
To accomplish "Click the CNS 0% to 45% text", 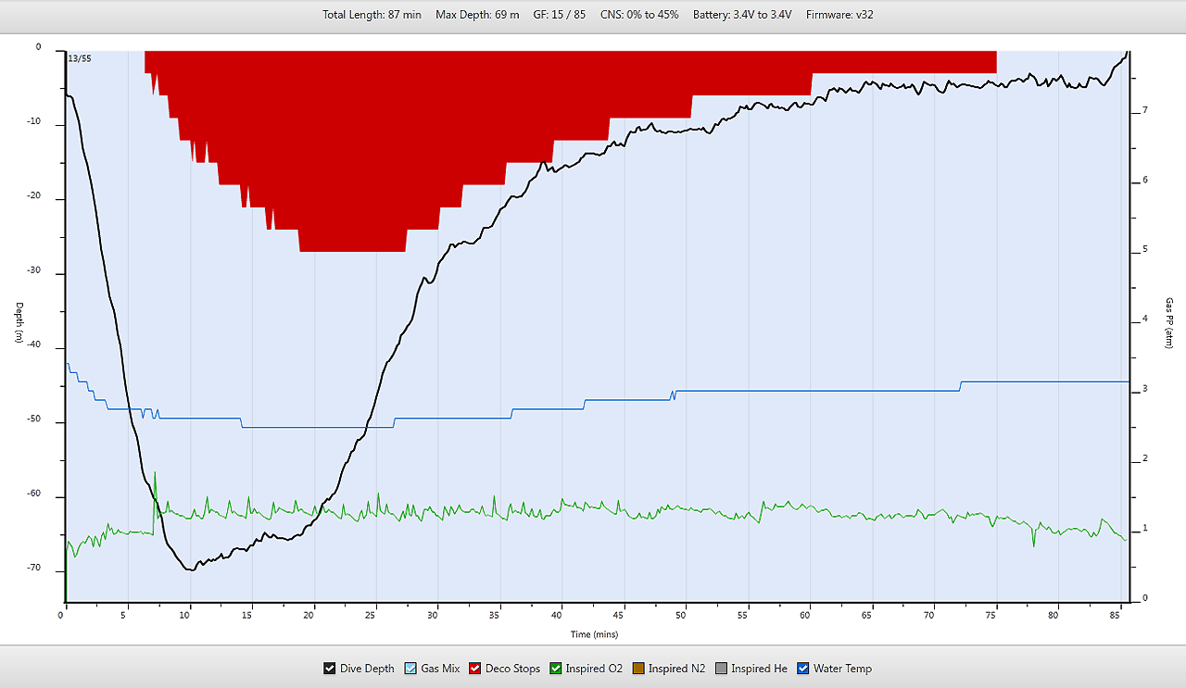I will click(x=638, y=15).
